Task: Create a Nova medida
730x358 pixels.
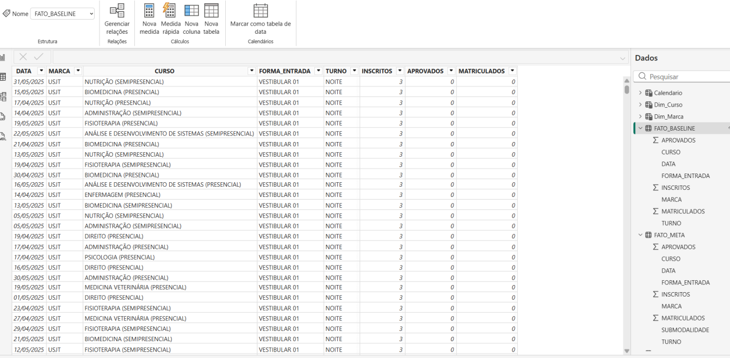Action: [x=149, y=19]
